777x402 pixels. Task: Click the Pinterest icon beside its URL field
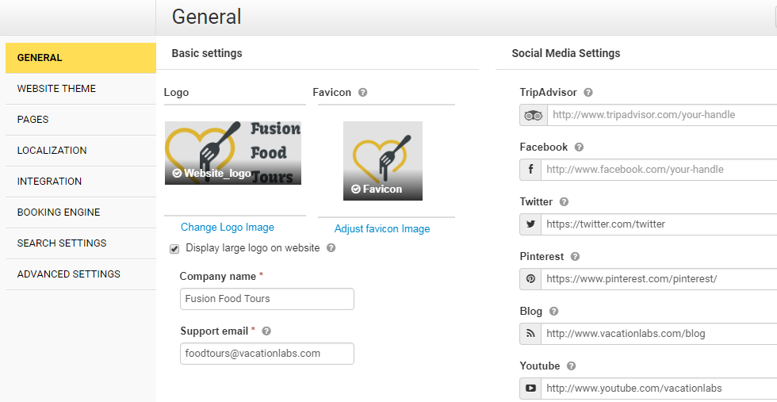pyautogui.click(x=530, y=279)
